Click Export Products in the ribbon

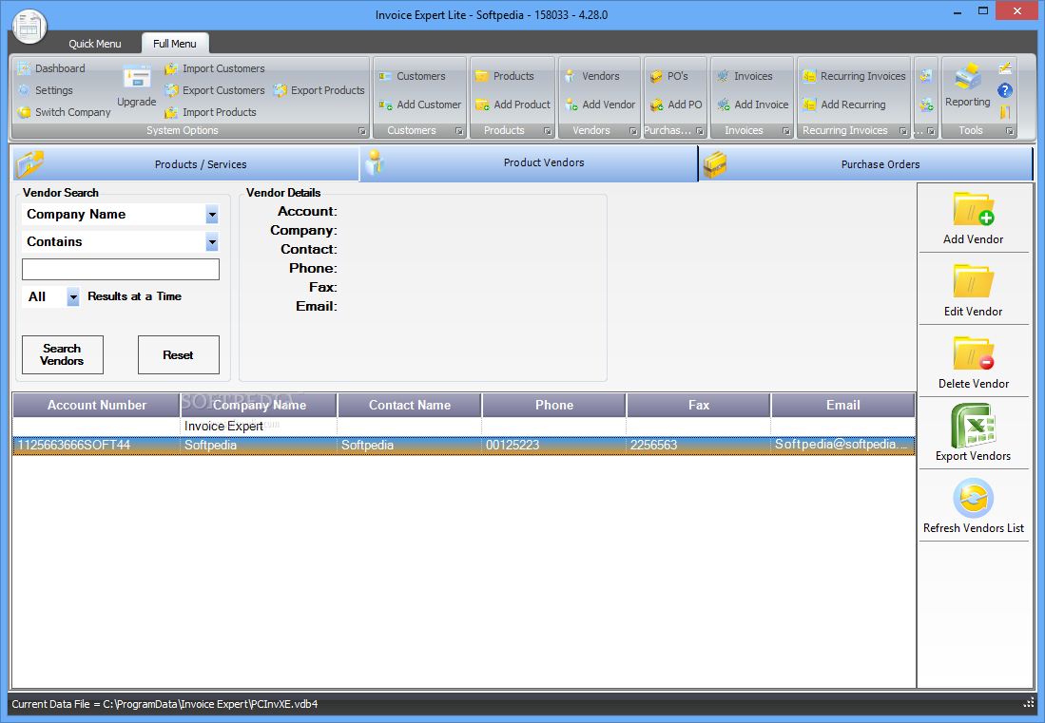319,90
